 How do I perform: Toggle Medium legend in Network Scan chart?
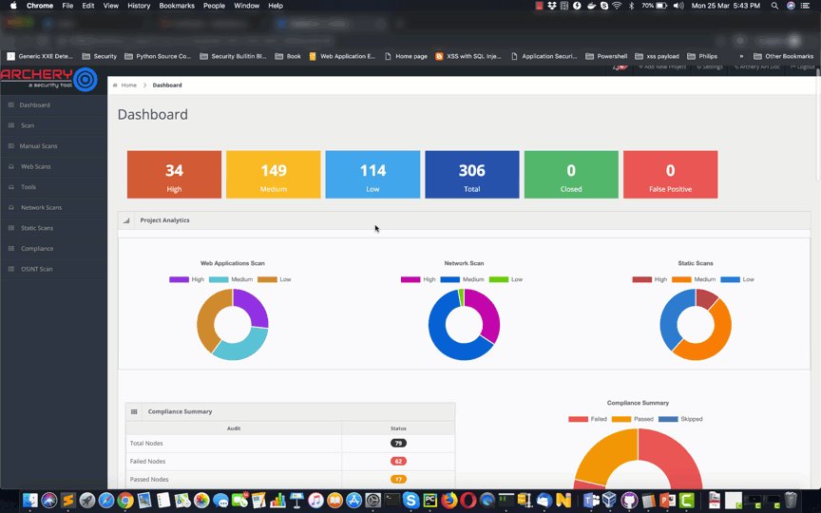[463, 279]
